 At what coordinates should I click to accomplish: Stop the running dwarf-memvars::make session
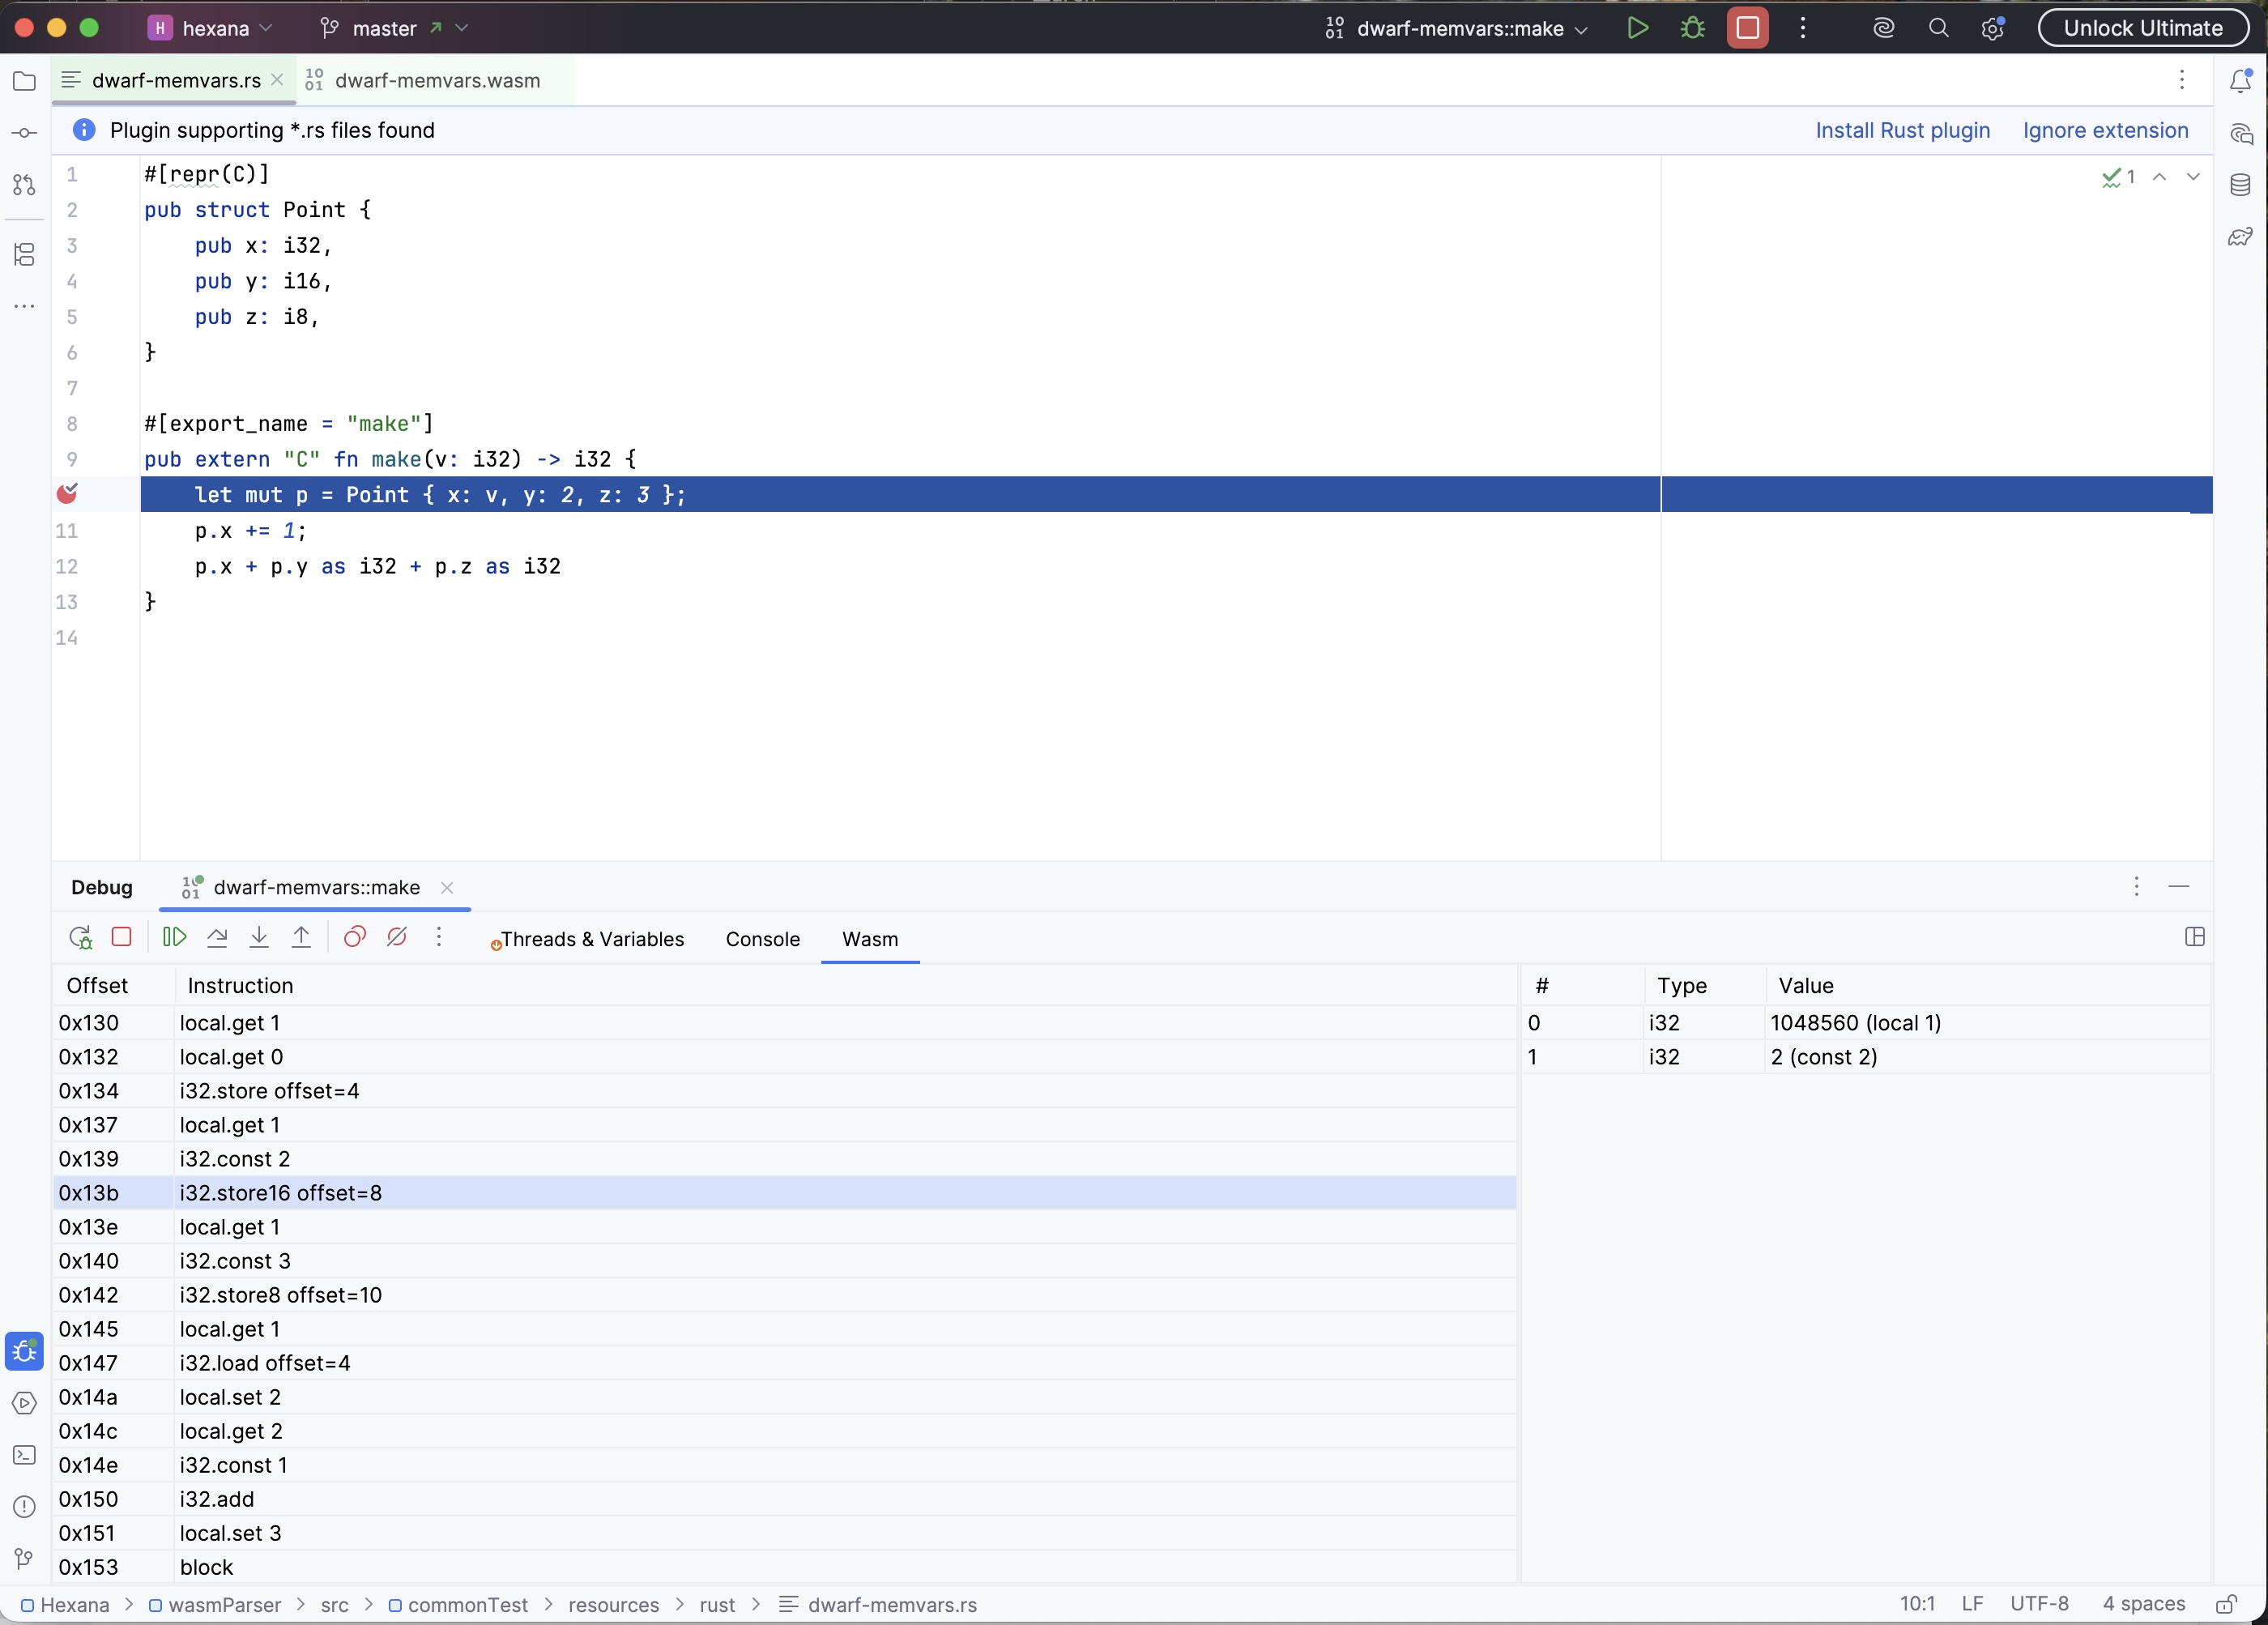point(1747,28)
